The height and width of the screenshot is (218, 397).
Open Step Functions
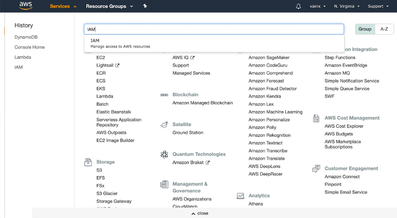[340, 58]
